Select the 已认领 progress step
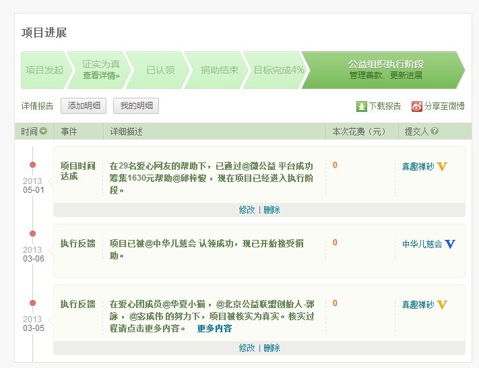The width and height of the screenshot is (479, 368). [160, 70]
